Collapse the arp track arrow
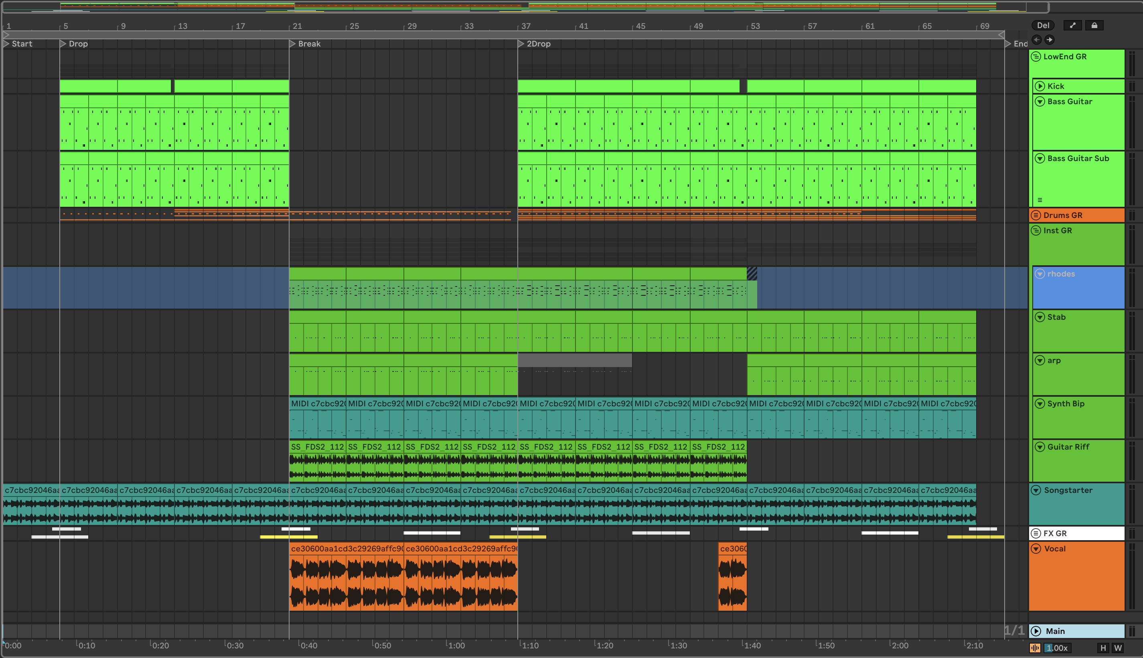Viewport: 1143px width, 658px height. (1040, 360)
